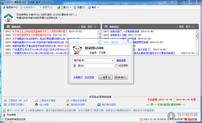This screenshot has width=202, height=123.
Task: Open the 查票页(Q) menu
Action: click(x=46, y=7)
